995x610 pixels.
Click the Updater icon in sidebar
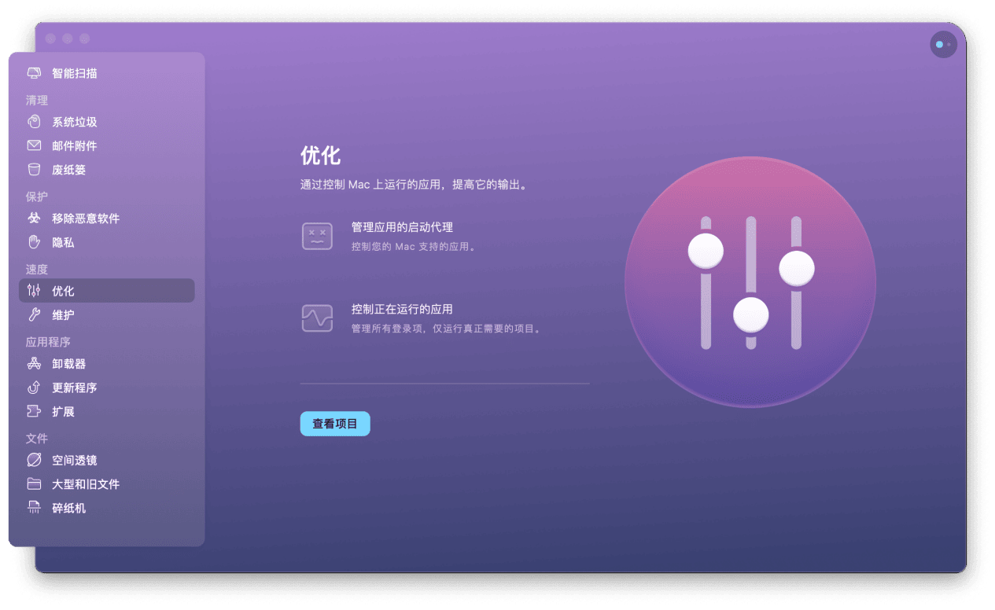tap(34, 388)
